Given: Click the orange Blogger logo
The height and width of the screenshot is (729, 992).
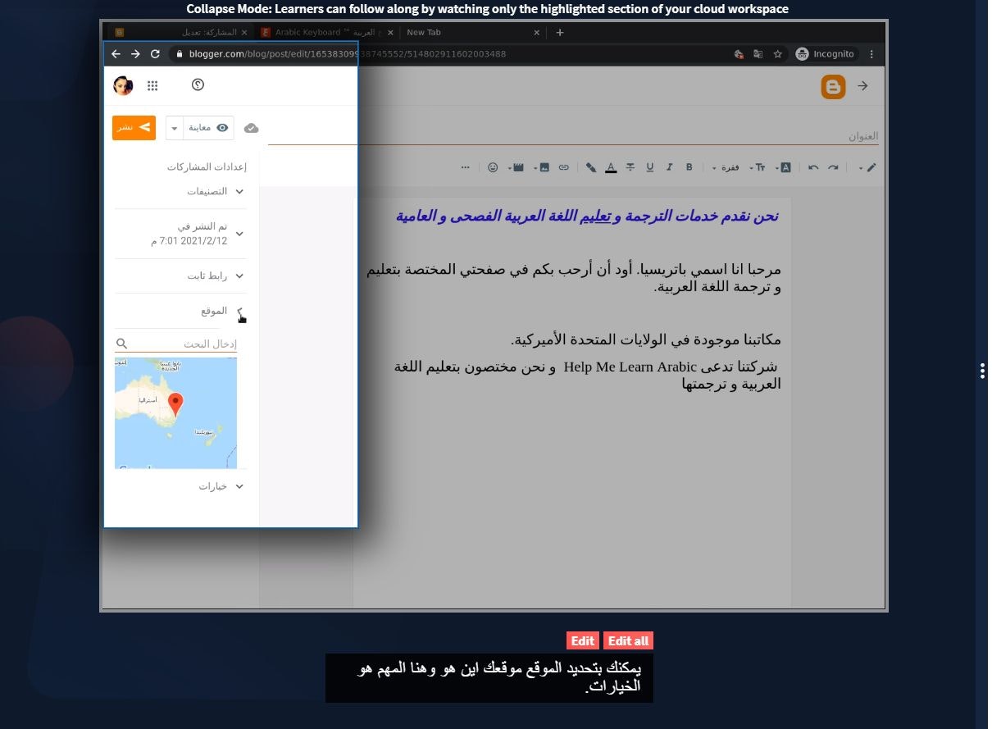Looking at the screenshot, I should pos(833,87).
